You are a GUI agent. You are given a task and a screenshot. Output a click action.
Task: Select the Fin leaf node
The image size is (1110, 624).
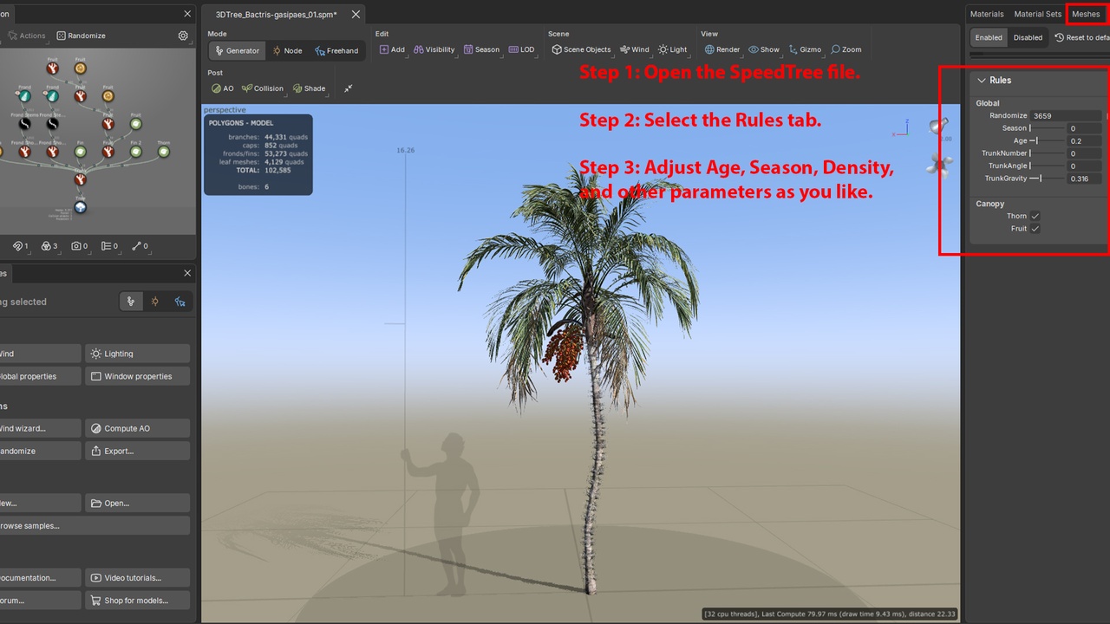click(81, 152)
